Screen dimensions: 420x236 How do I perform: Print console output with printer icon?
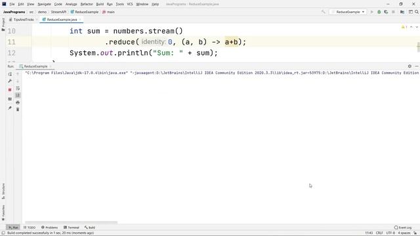pyautogui.click(x=18, y=102)
